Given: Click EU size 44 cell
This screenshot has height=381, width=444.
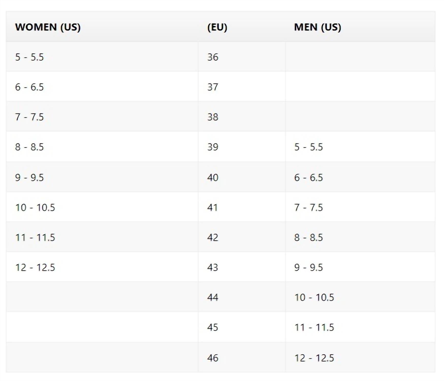Looking at the screenshot, I should coord(213,297).
